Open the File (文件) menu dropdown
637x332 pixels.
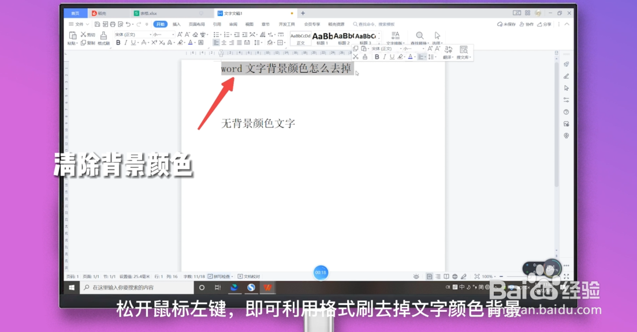79,24
